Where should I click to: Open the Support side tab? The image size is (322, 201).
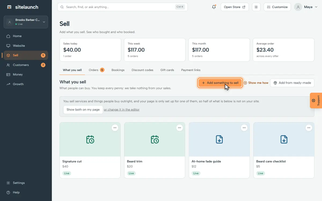pos(316,100)
